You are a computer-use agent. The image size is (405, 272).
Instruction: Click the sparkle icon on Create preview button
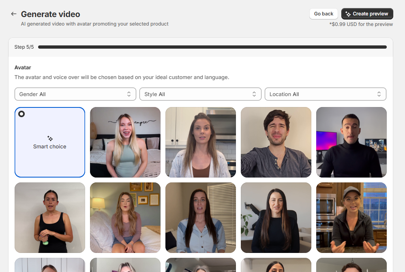349,13
